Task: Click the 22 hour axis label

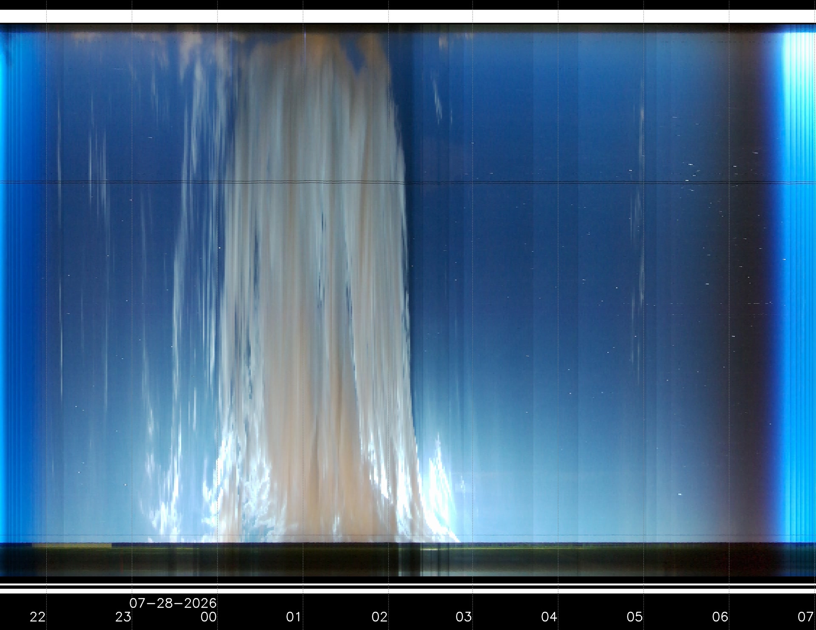Action: [37, 617]
